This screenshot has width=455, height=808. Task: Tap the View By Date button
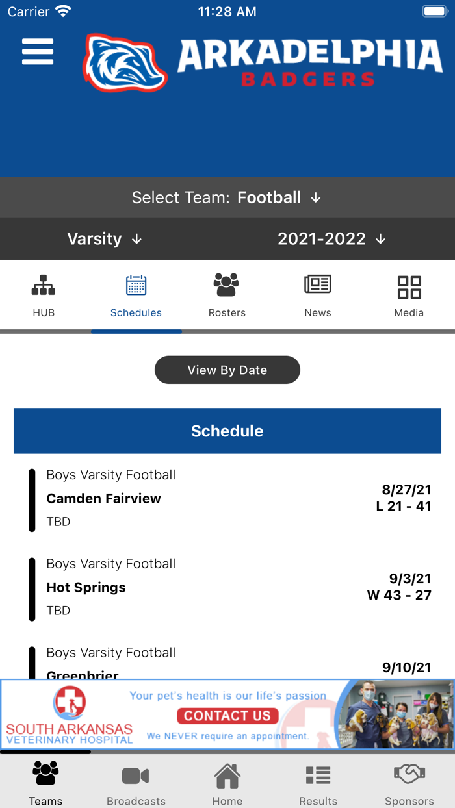(x=227, y=370)
